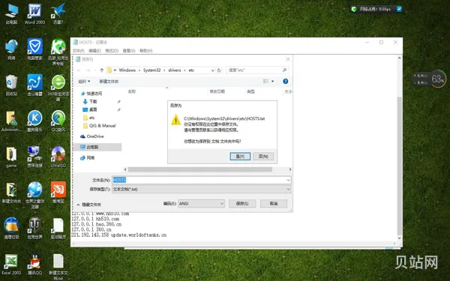Open the 回收站 recycle bin
Screen dimensions: 450x281
(11, 85)
